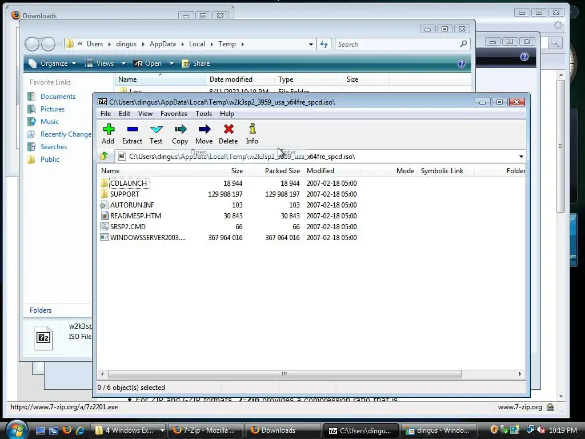Sort Explorer by Date modified column
Viewport: 585px width, 439px height.
pyautogui.click(x=239, y=79)
